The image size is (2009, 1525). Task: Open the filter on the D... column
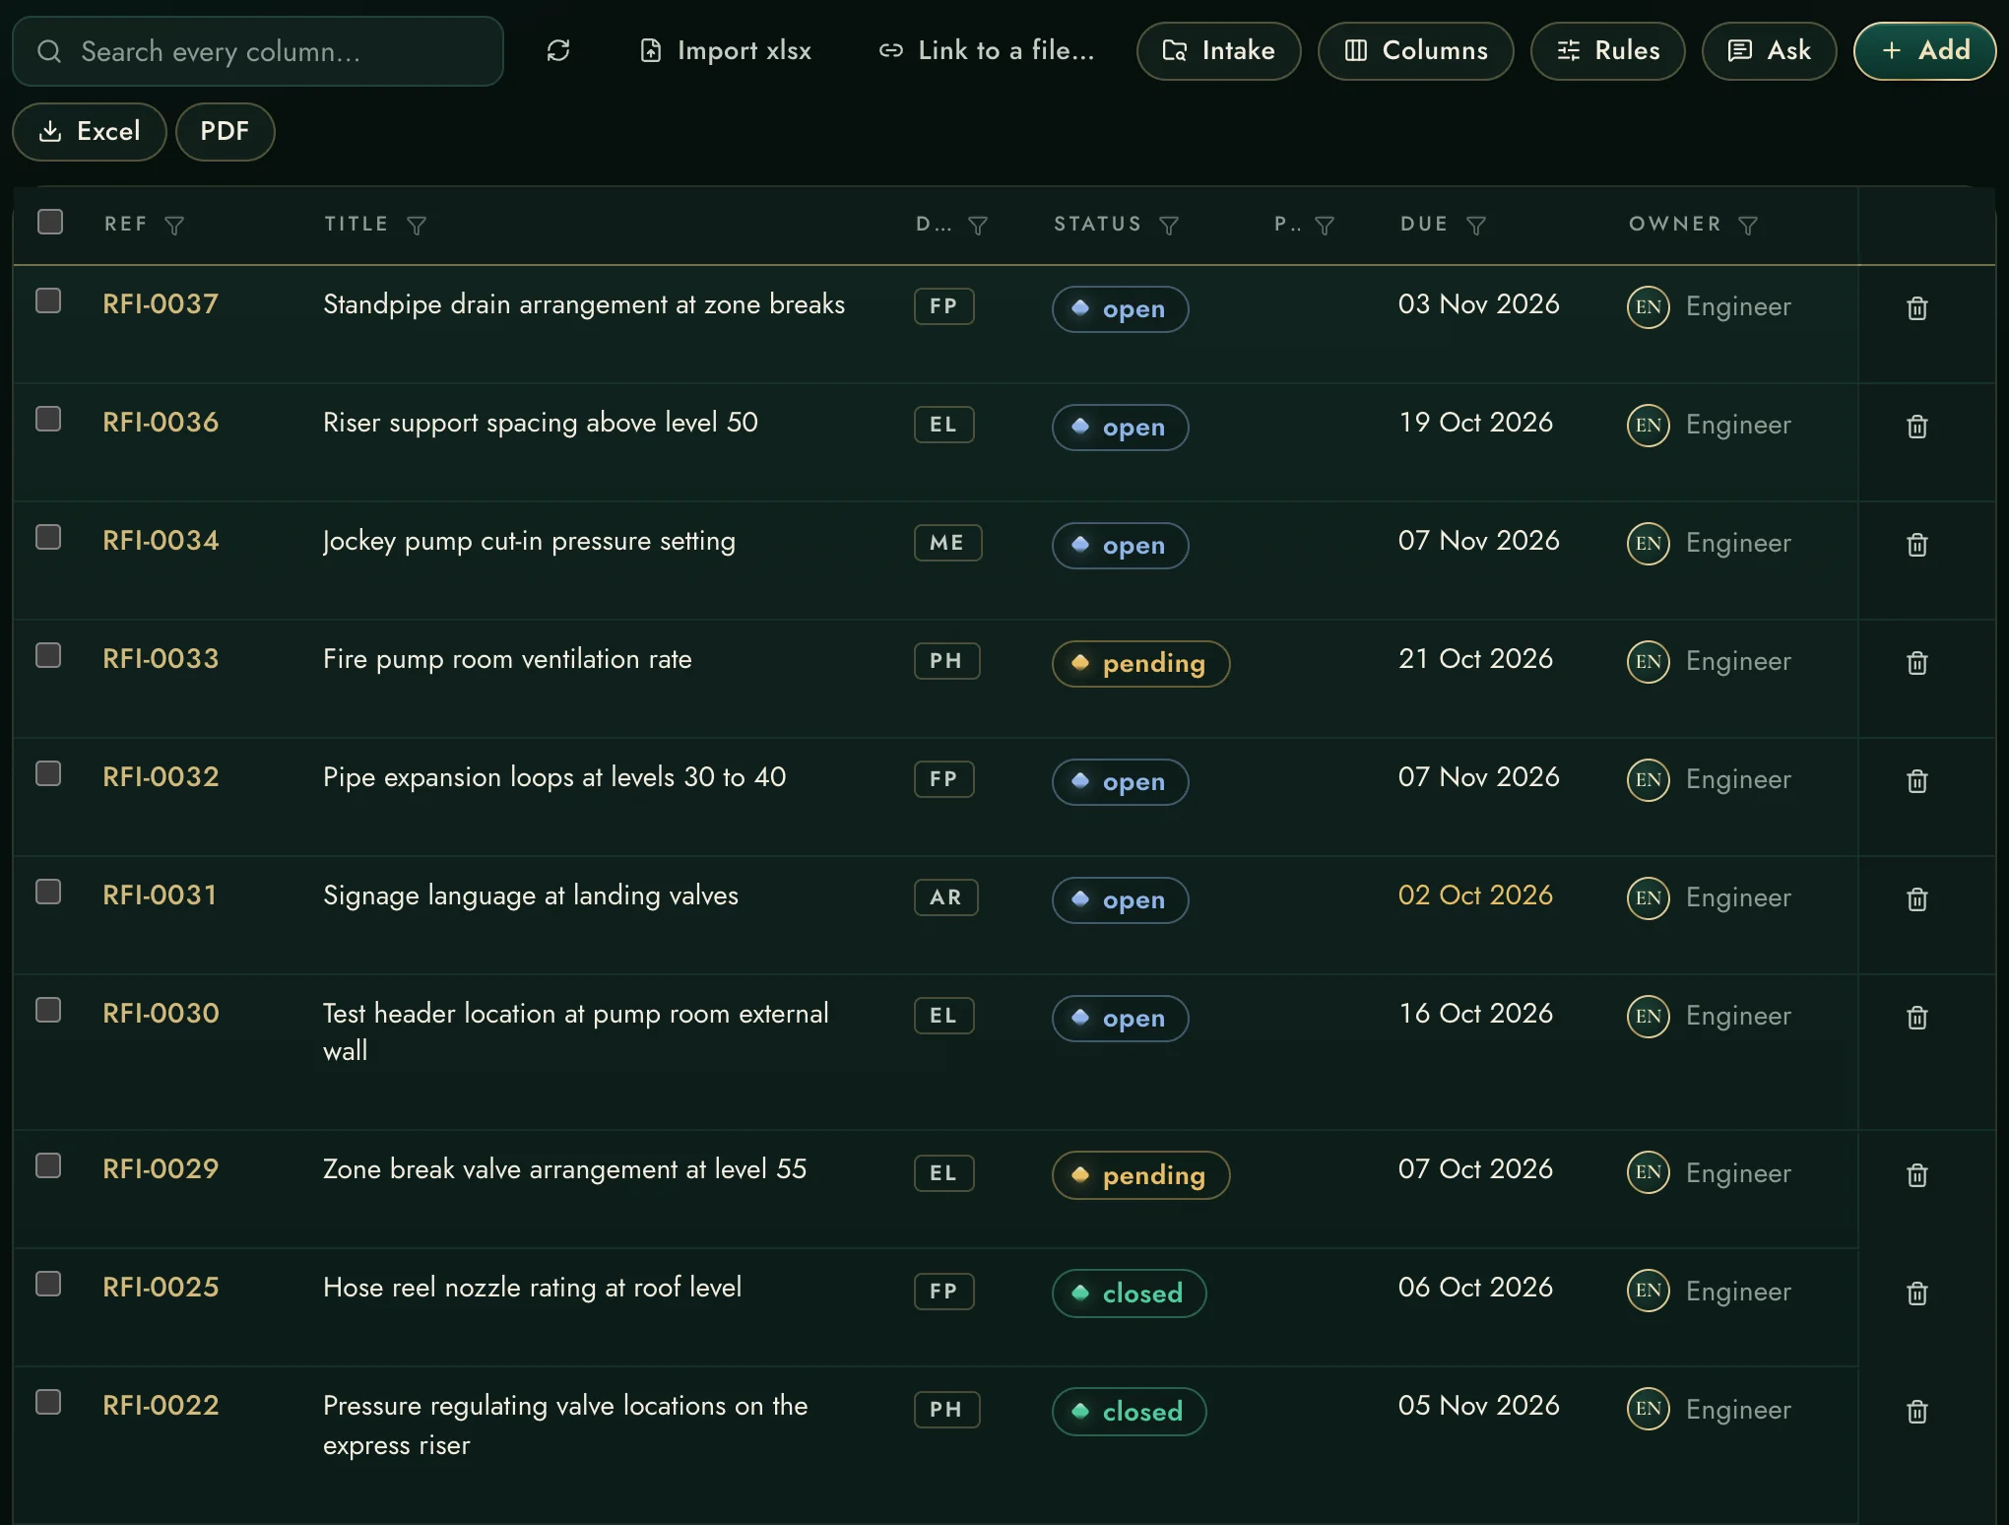[x=978, y=226]
